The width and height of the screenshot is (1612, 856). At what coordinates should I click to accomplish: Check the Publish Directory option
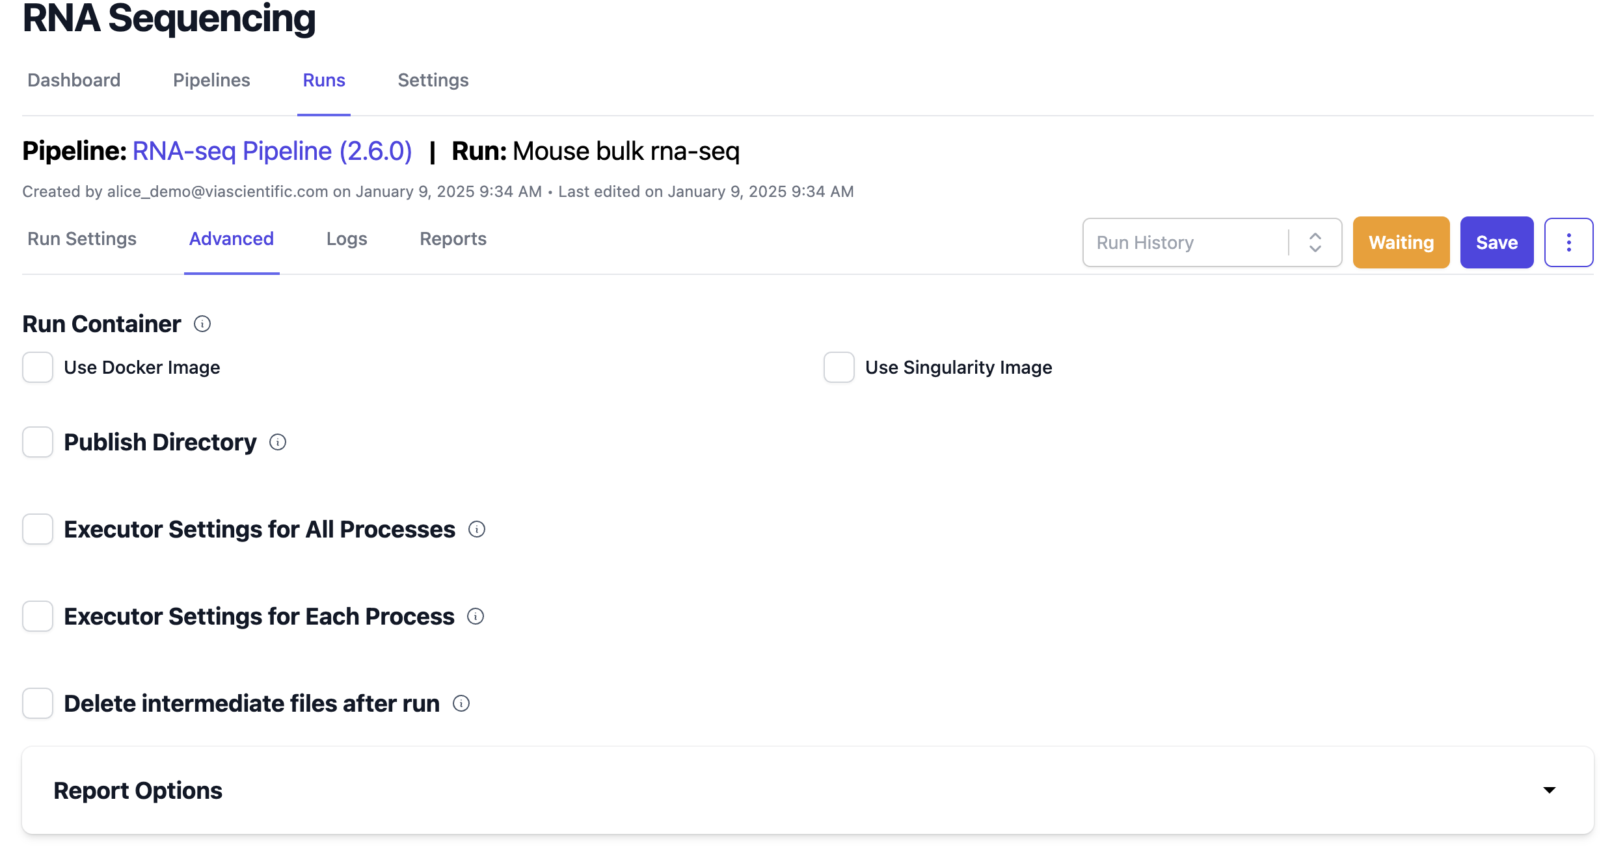(38, 442)
